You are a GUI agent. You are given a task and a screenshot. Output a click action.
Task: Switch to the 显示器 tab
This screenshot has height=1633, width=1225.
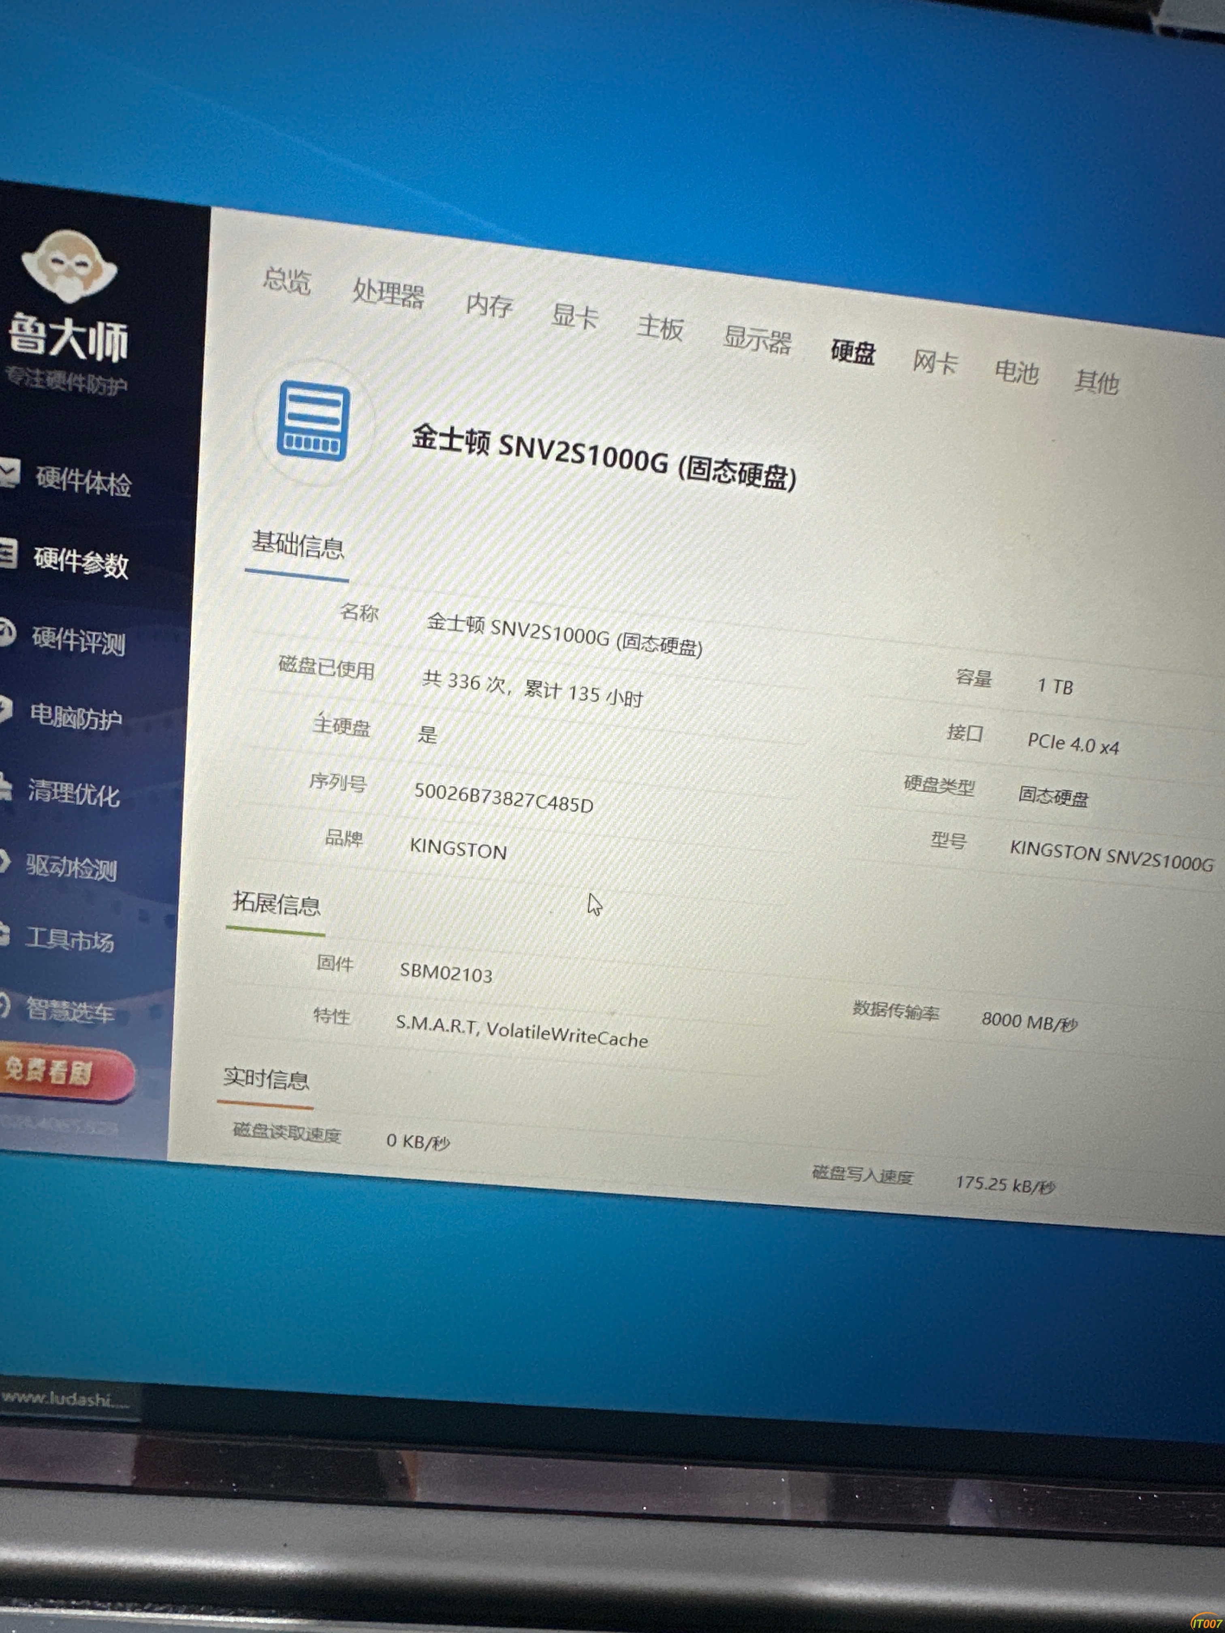click(757, 339)
